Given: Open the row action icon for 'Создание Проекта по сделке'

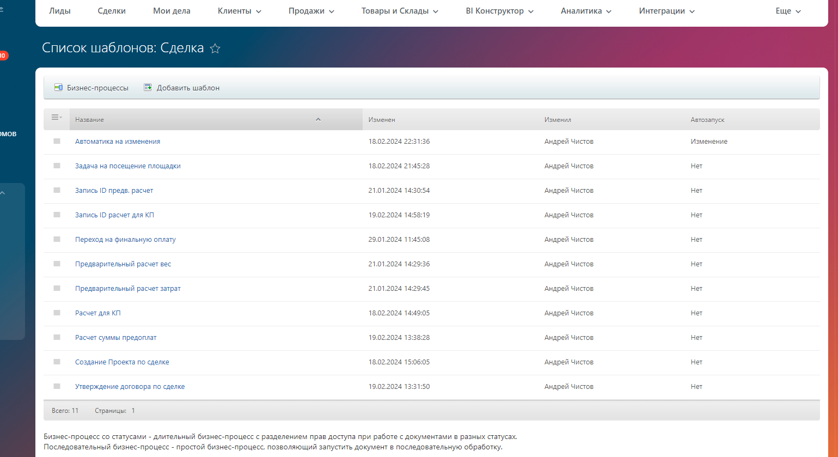Looking at the screenshot, I should [x=57, y=362].
